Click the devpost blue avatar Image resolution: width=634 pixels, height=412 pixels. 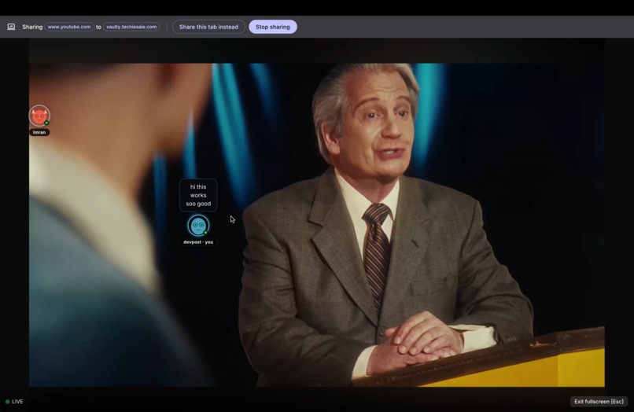(198, 225)
